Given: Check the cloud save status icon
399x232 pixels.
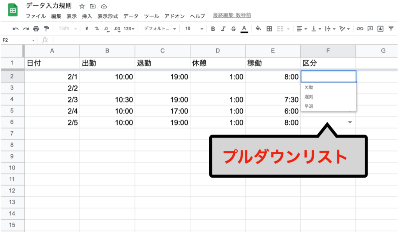Looking at the screenshot, I should click(104, 6).
